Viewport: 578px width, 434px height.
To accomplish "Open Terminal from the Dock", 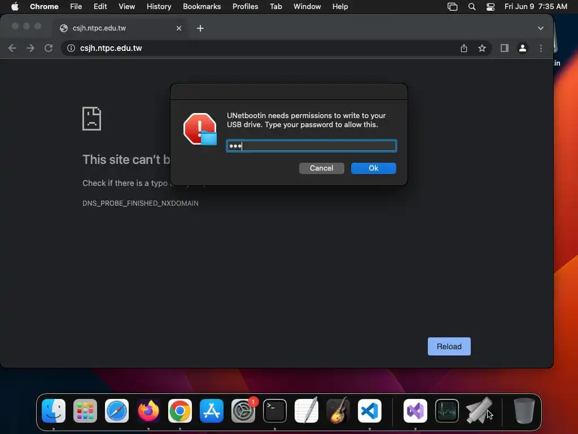I will (275, 411).
